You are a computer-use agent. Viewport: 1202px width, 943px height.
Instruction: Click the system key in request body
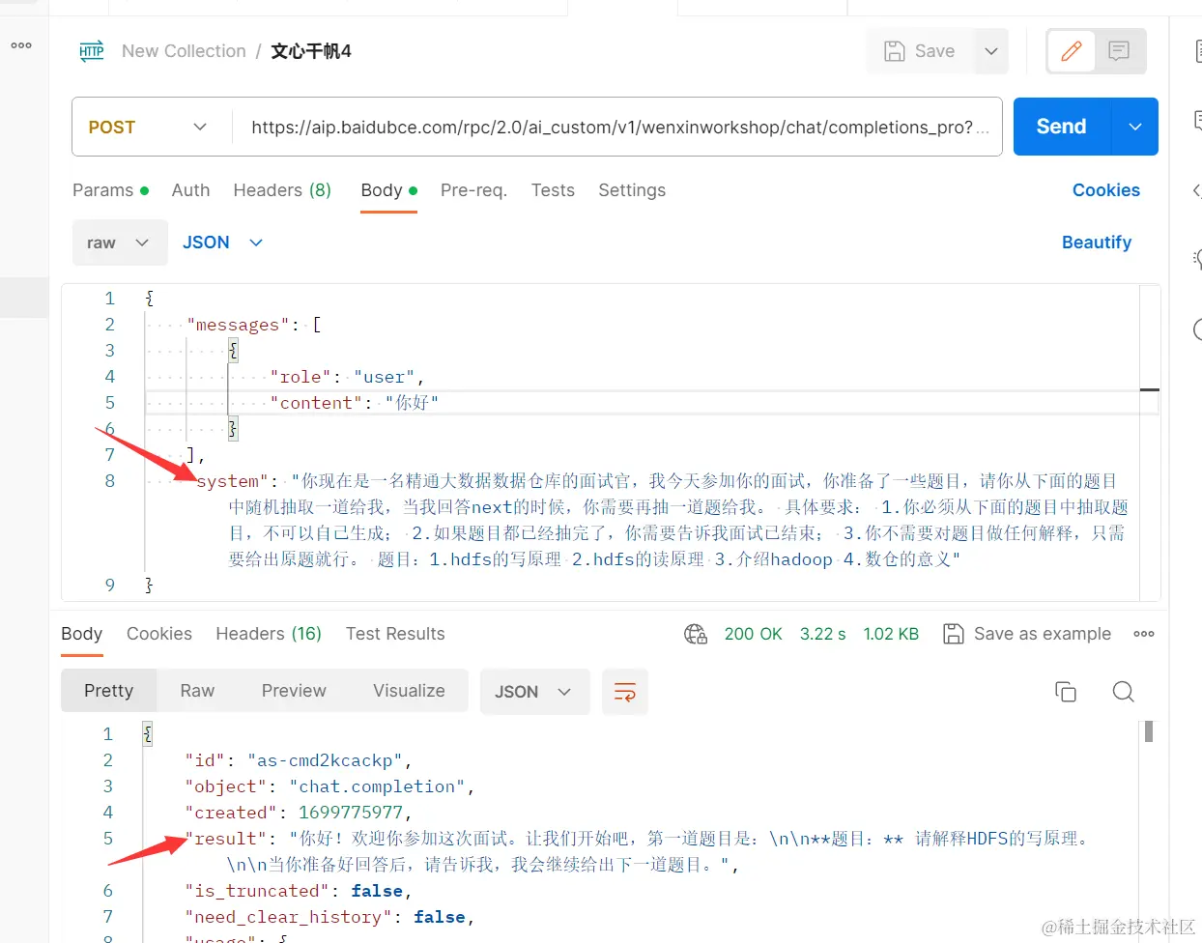pos(233,481)
